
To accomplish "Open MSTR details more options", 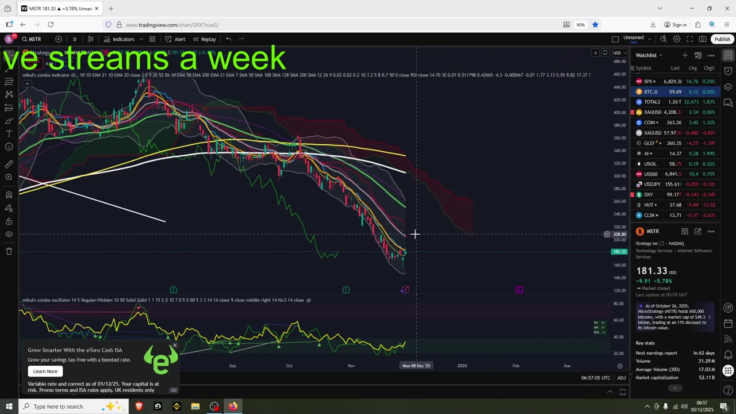I will (x=711, y=231).
